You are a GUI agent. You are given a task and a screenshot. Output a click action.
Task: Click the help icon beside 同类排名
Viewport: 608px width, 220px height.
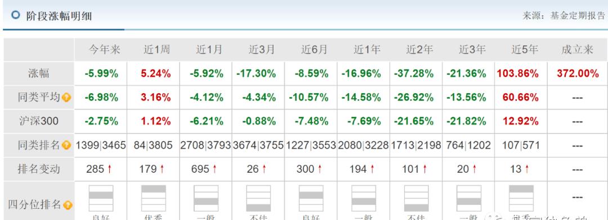coord(66,145)
